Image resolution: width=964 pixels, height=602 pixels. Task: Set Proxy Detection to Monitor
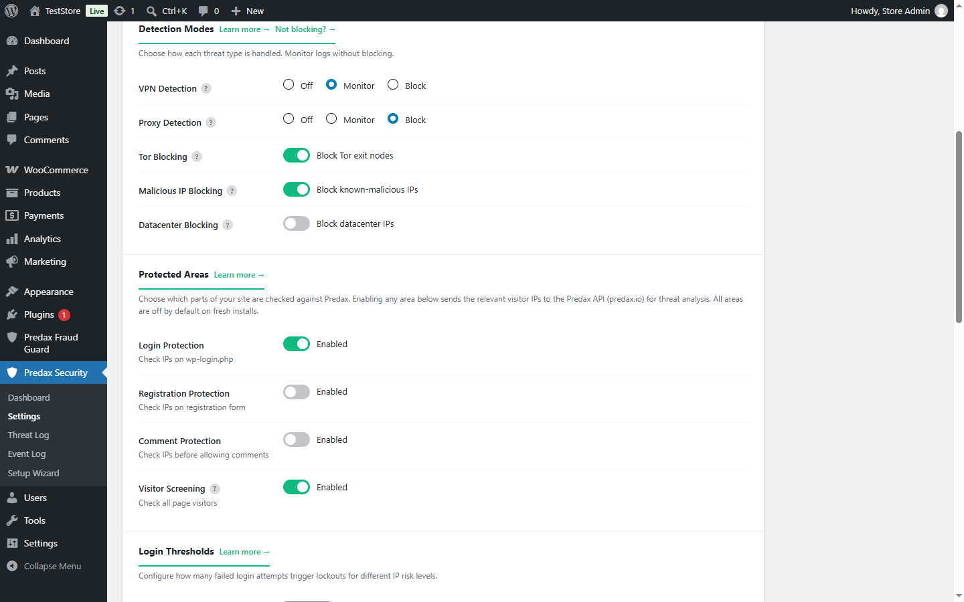(331, 118)
